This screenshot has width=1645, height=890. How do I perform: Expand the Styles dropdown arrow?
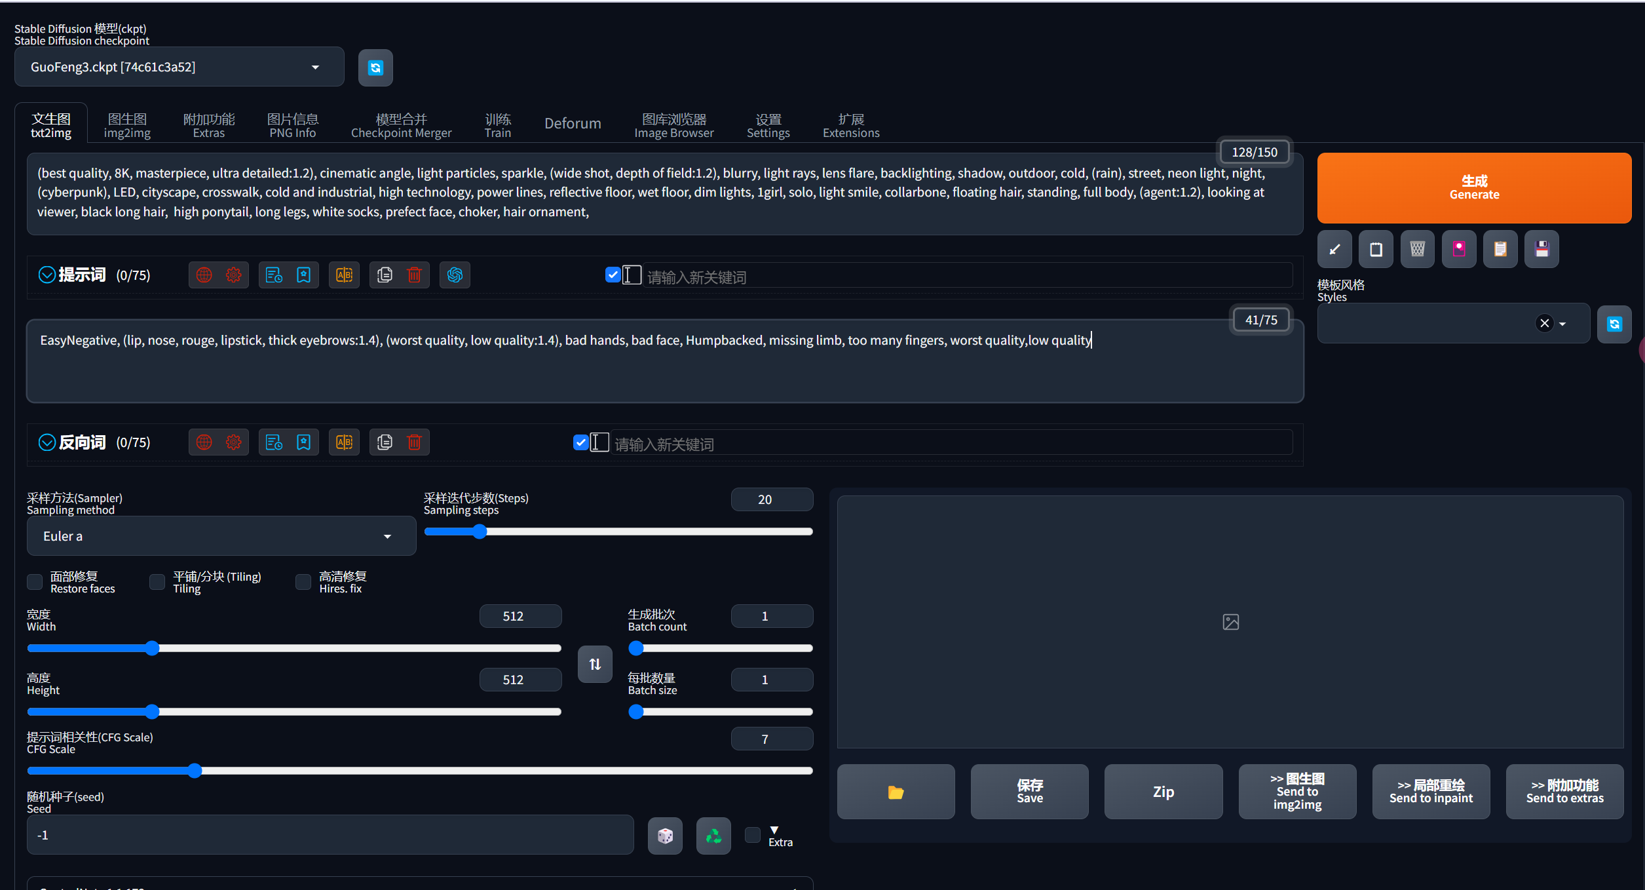click(1562, 324)
